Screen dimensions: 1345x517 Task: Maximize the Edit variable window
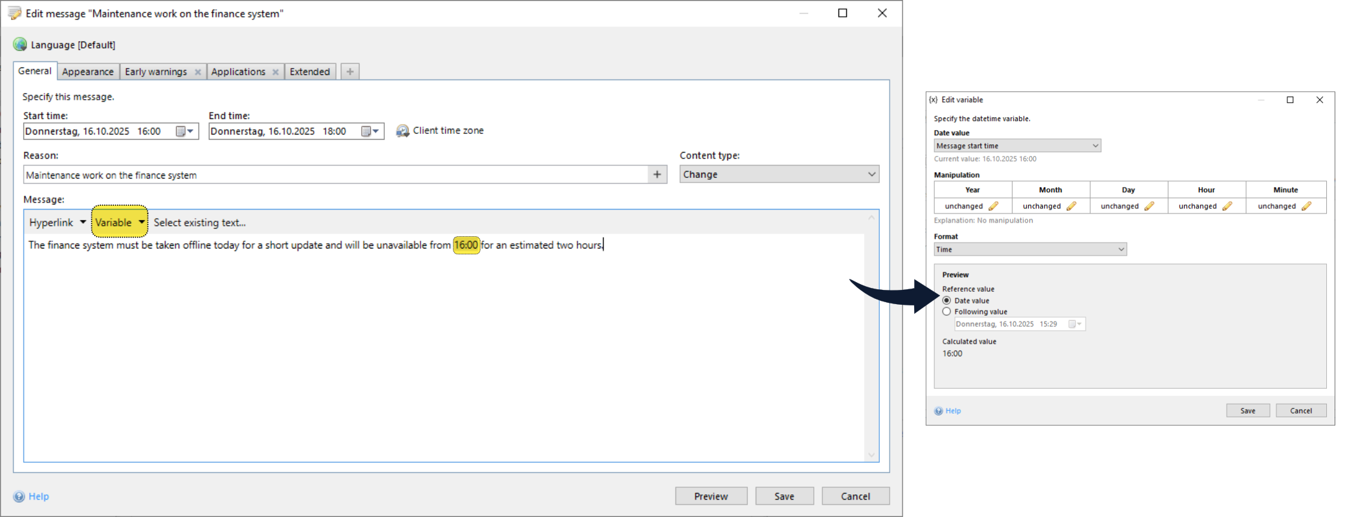point(1290,100)
